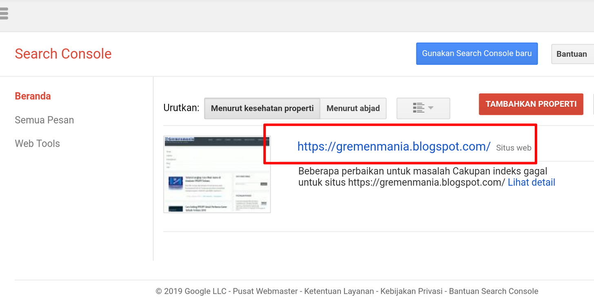Image resolution: width=594 pixels, height=299 pixels.
Task: Open Semua Pesan in the sidebar
Action: click(x=44, y=120)
